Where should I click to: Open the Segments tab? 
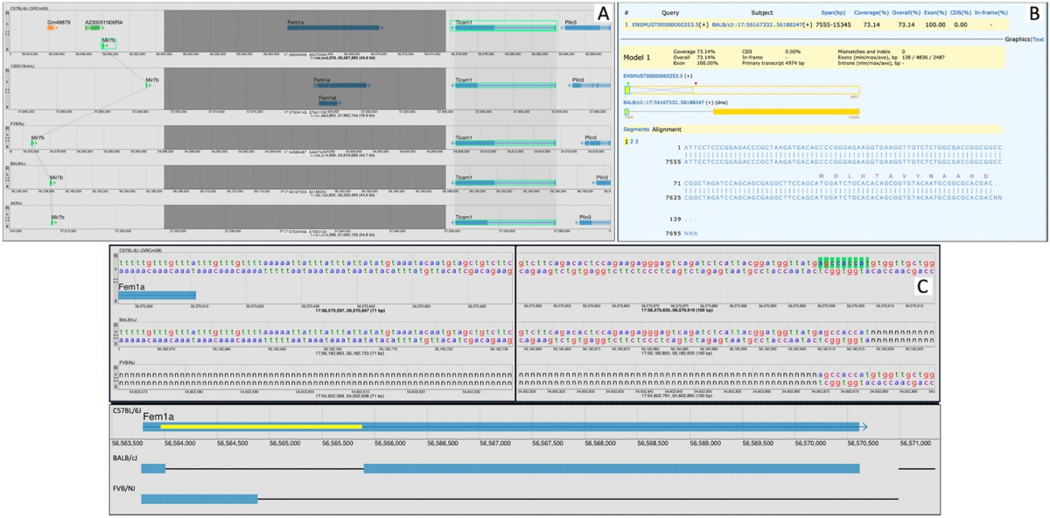pos(636,129)
